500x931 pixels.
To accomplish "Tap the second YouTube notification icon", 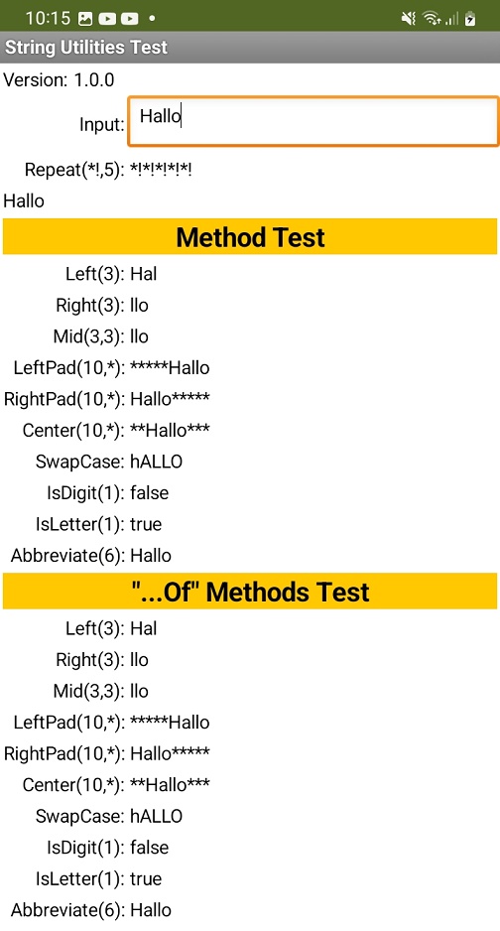I will click(x=129, y=19).
